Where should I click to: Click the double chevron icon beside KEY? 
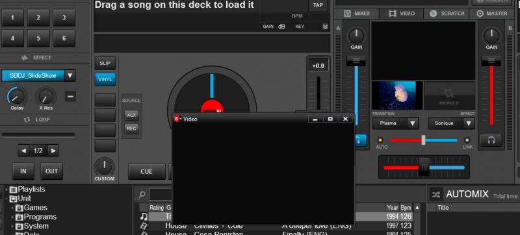325,27
